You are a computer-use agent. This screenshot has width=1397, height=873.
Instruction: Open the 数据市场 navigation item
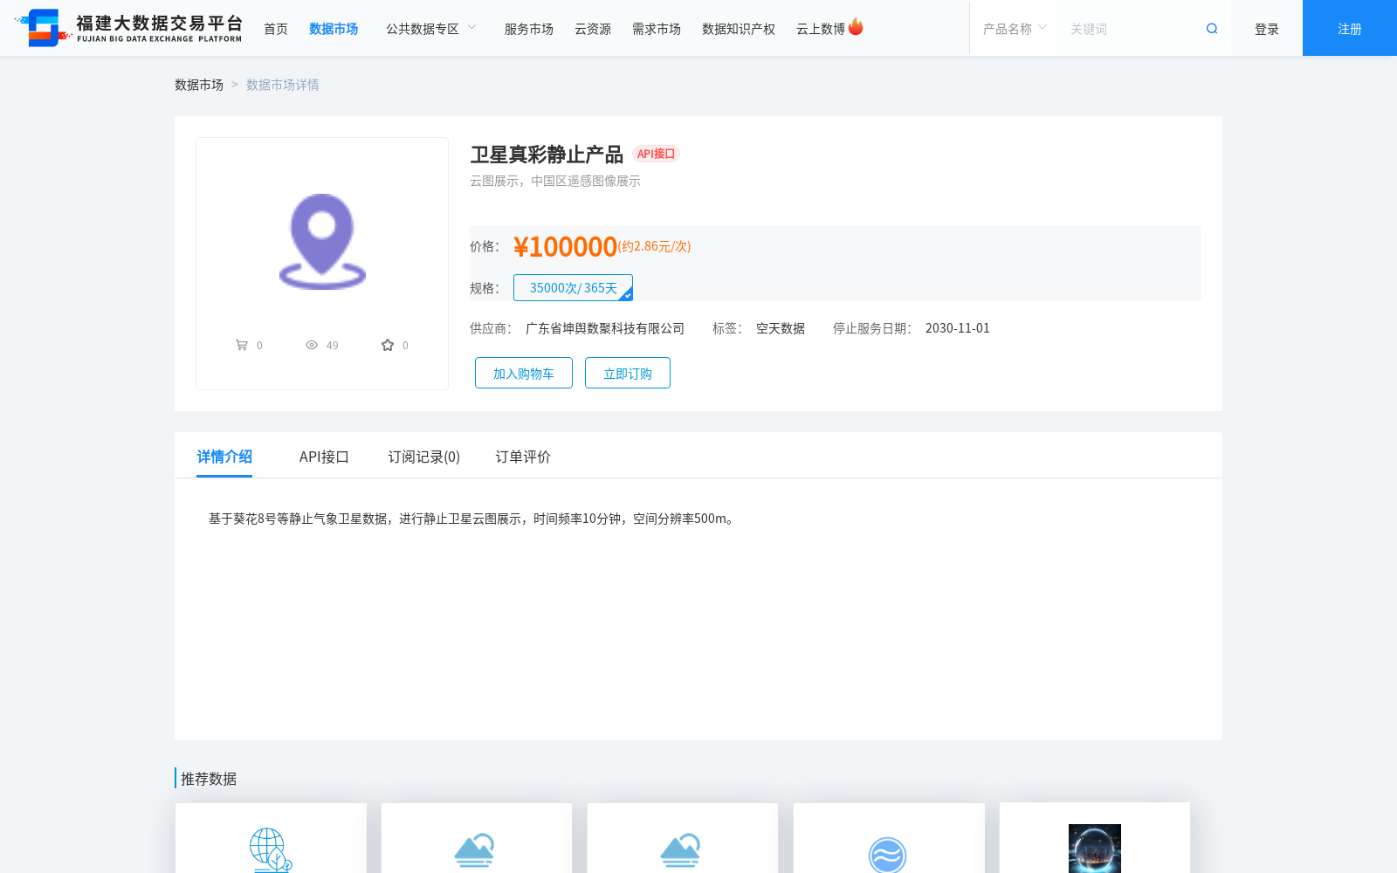[x=334, y=29]
